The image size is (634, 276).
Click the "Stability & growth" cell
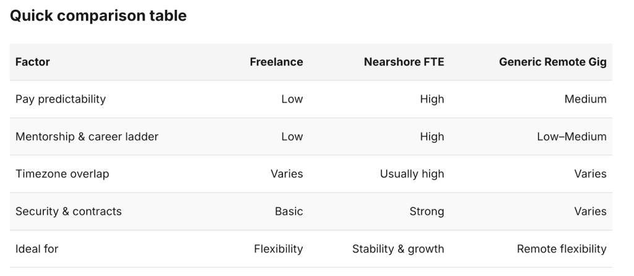click(x=398, y=249)
